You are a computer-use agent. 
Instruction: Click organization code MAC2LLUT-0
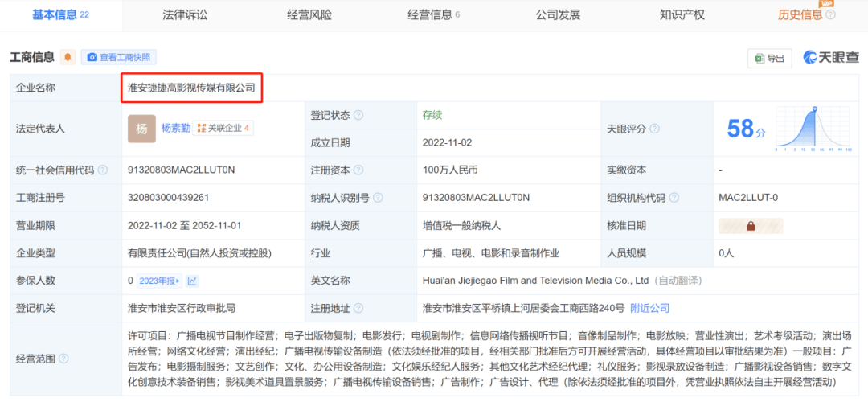click(748, 198)
